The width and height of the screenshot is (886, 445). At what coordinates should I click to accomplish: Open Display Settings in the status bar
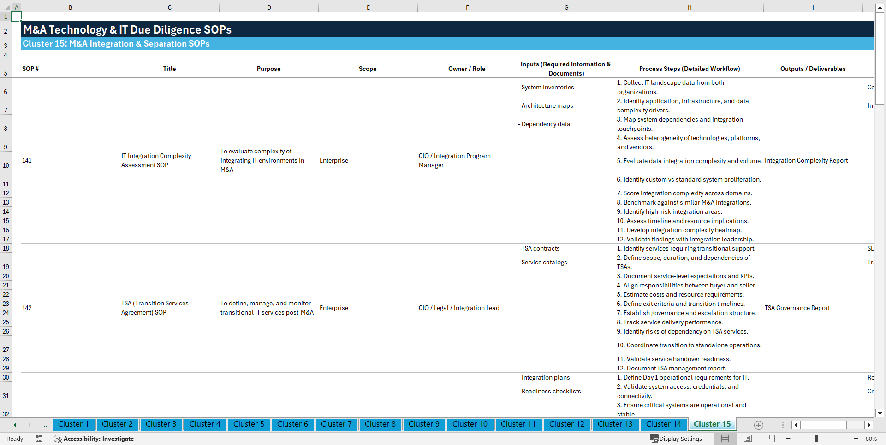click(676, 439)
